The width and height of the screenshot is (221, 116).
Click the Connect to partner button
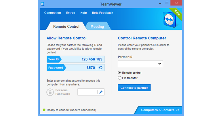[134, 88]
